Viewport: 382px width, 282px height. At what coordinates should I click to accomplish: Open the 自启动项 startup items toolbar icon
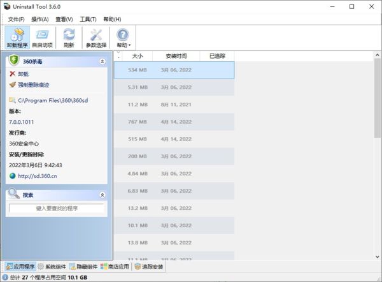click(x=43, y=38)
